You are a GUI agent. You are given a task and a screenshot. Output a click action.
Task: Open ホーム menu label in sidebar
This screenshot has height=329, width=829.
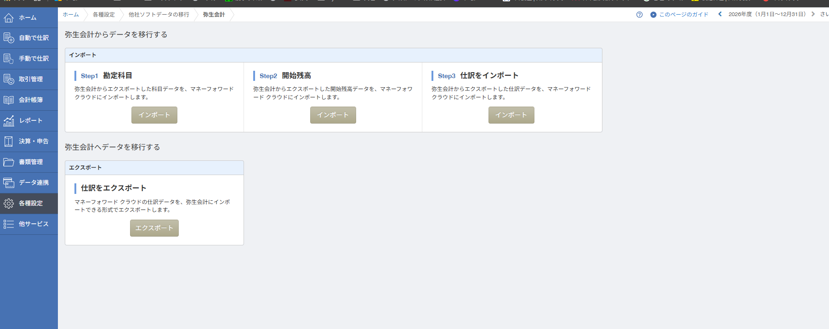pos(28,18)
